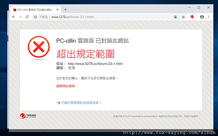Maximize the Chrome window
218x136 pixels.
coord(199,8)
